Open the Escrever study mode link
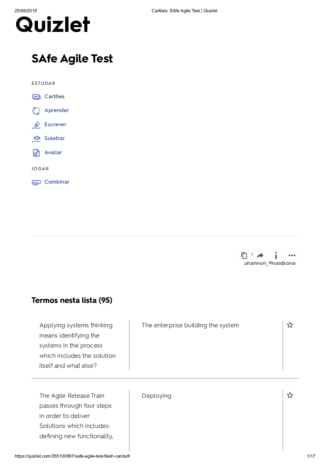Image resolution: width=330 pixels, height=467 pixels. coord(55,125)
